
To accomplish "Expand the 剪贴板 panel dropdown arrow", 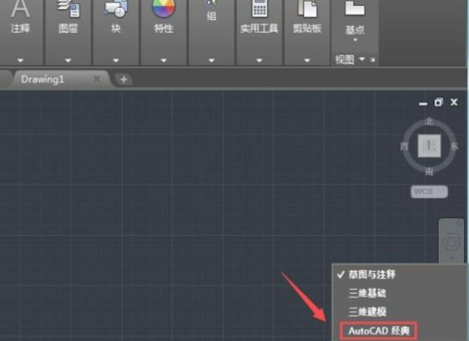I will 307,61.
